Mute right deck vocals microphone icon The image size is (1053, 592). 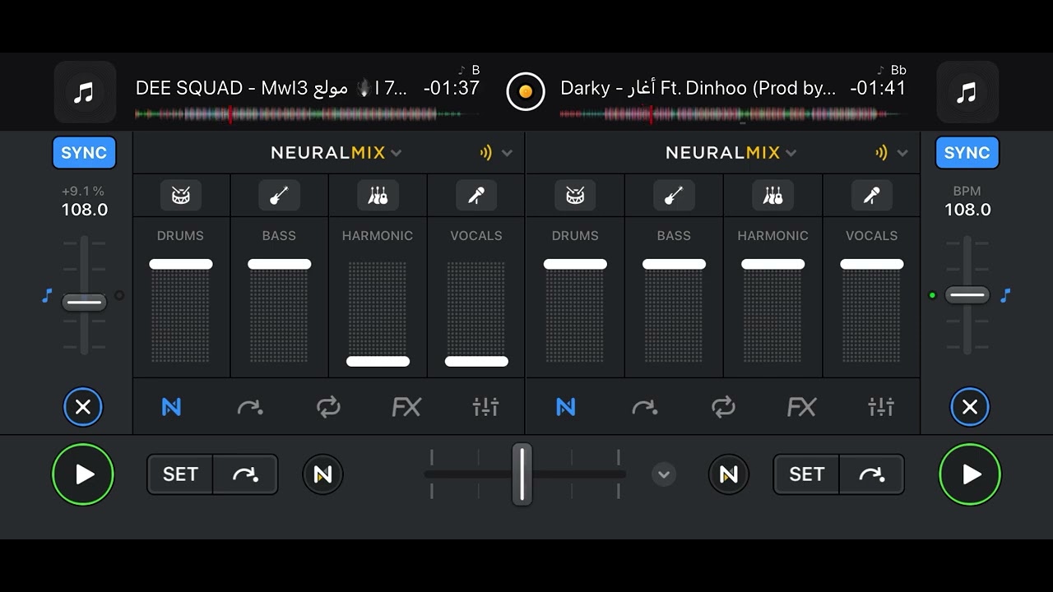(872, 196)
